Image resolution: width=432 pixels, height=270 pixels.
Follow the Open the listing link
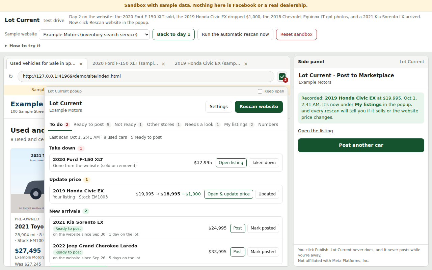(x=316, y=131)
